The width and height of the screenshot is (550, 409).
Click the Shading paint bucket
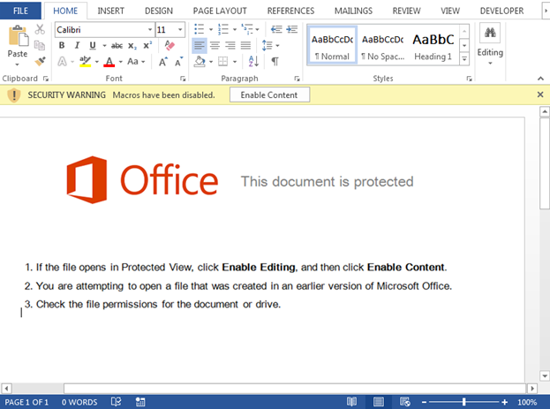200,62
